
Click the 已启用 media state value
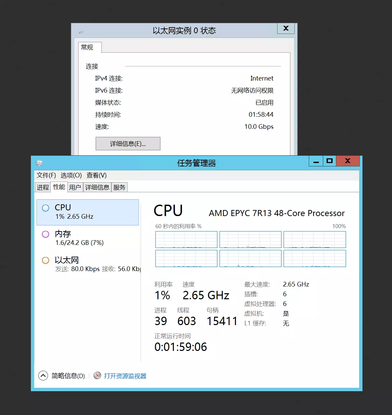coord(264,103)
